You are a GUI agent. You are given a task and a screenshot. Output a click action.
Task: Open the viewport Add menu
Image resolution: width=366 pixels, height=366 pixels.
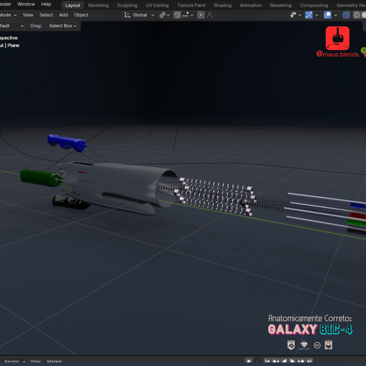(63, 15)
